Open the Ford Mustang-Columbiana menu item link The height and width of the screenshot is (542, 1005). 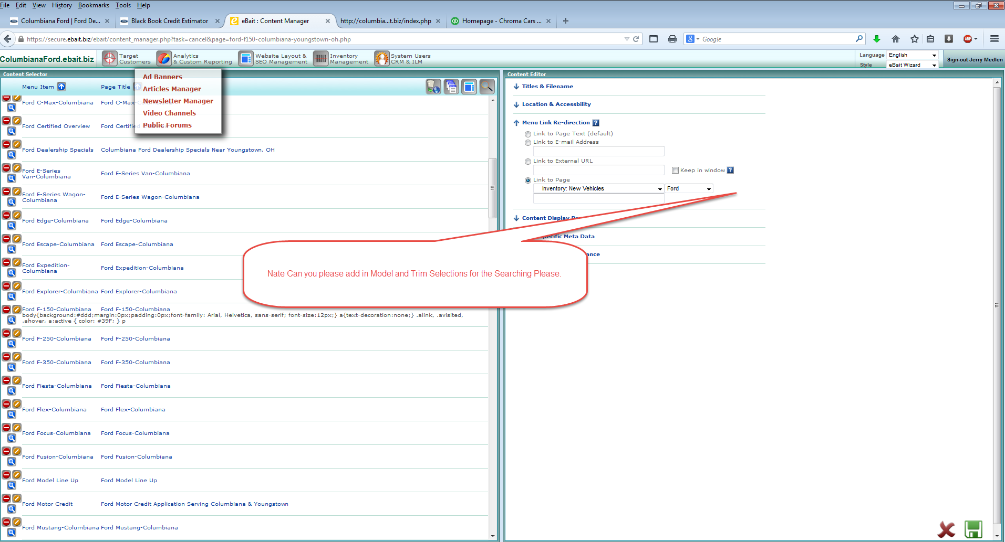[60, 527]
